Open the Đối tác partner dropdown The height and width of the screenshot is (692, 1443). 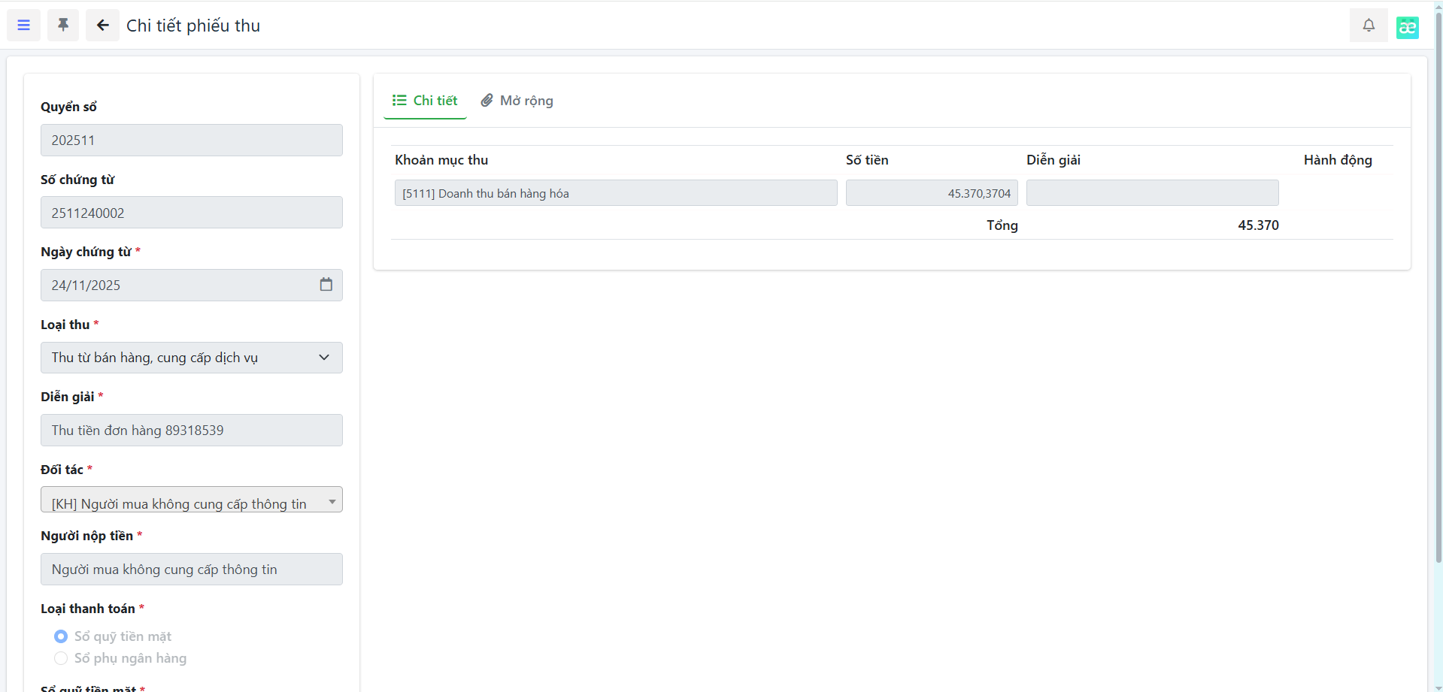(191, 500)
